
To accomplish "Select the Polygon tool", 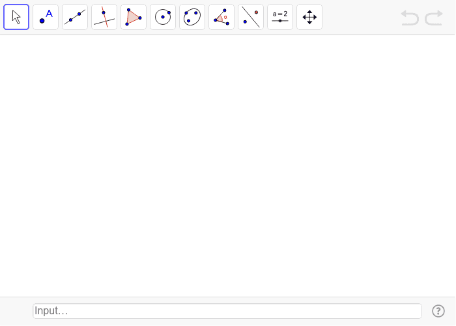I will pyautogui.click(x=134, y=17).
